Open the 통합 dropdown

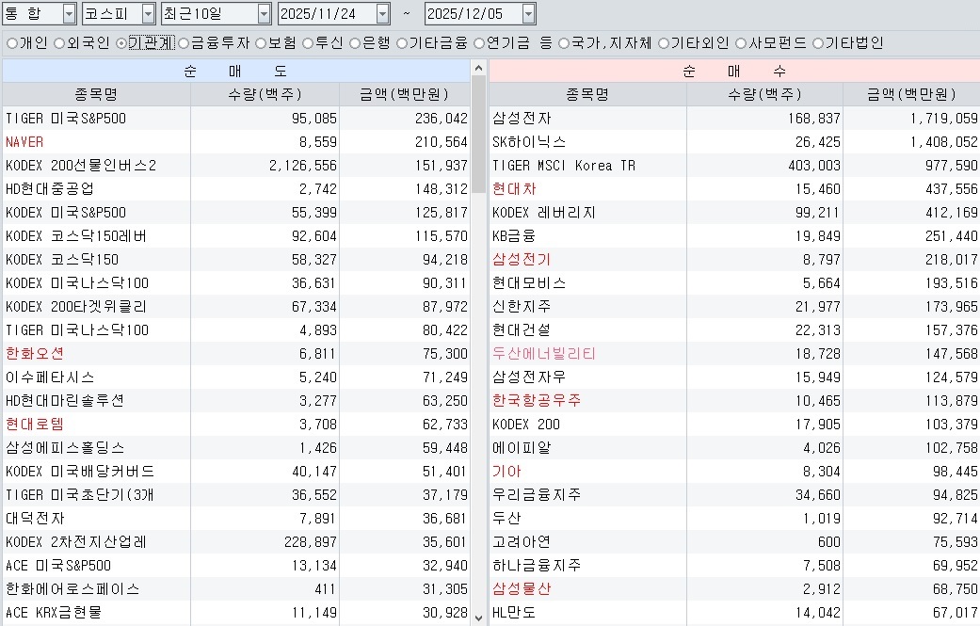[x=70, y=14]
